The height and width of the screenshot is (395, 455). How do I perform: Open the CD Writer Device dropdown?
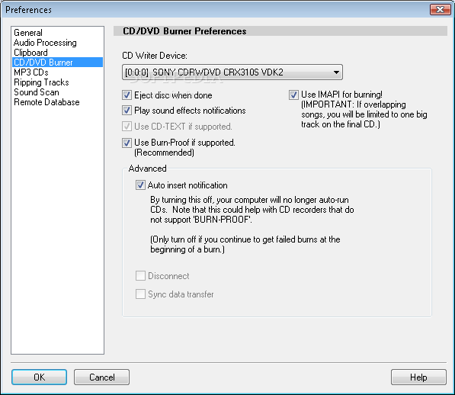(x=232, y=72)
